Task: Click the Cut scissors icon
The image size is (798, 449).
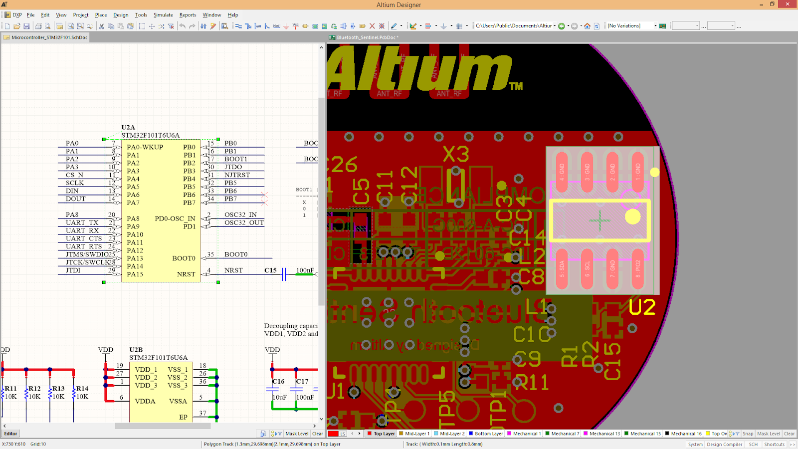Action: pyautogui.click(x=101, y=26)
